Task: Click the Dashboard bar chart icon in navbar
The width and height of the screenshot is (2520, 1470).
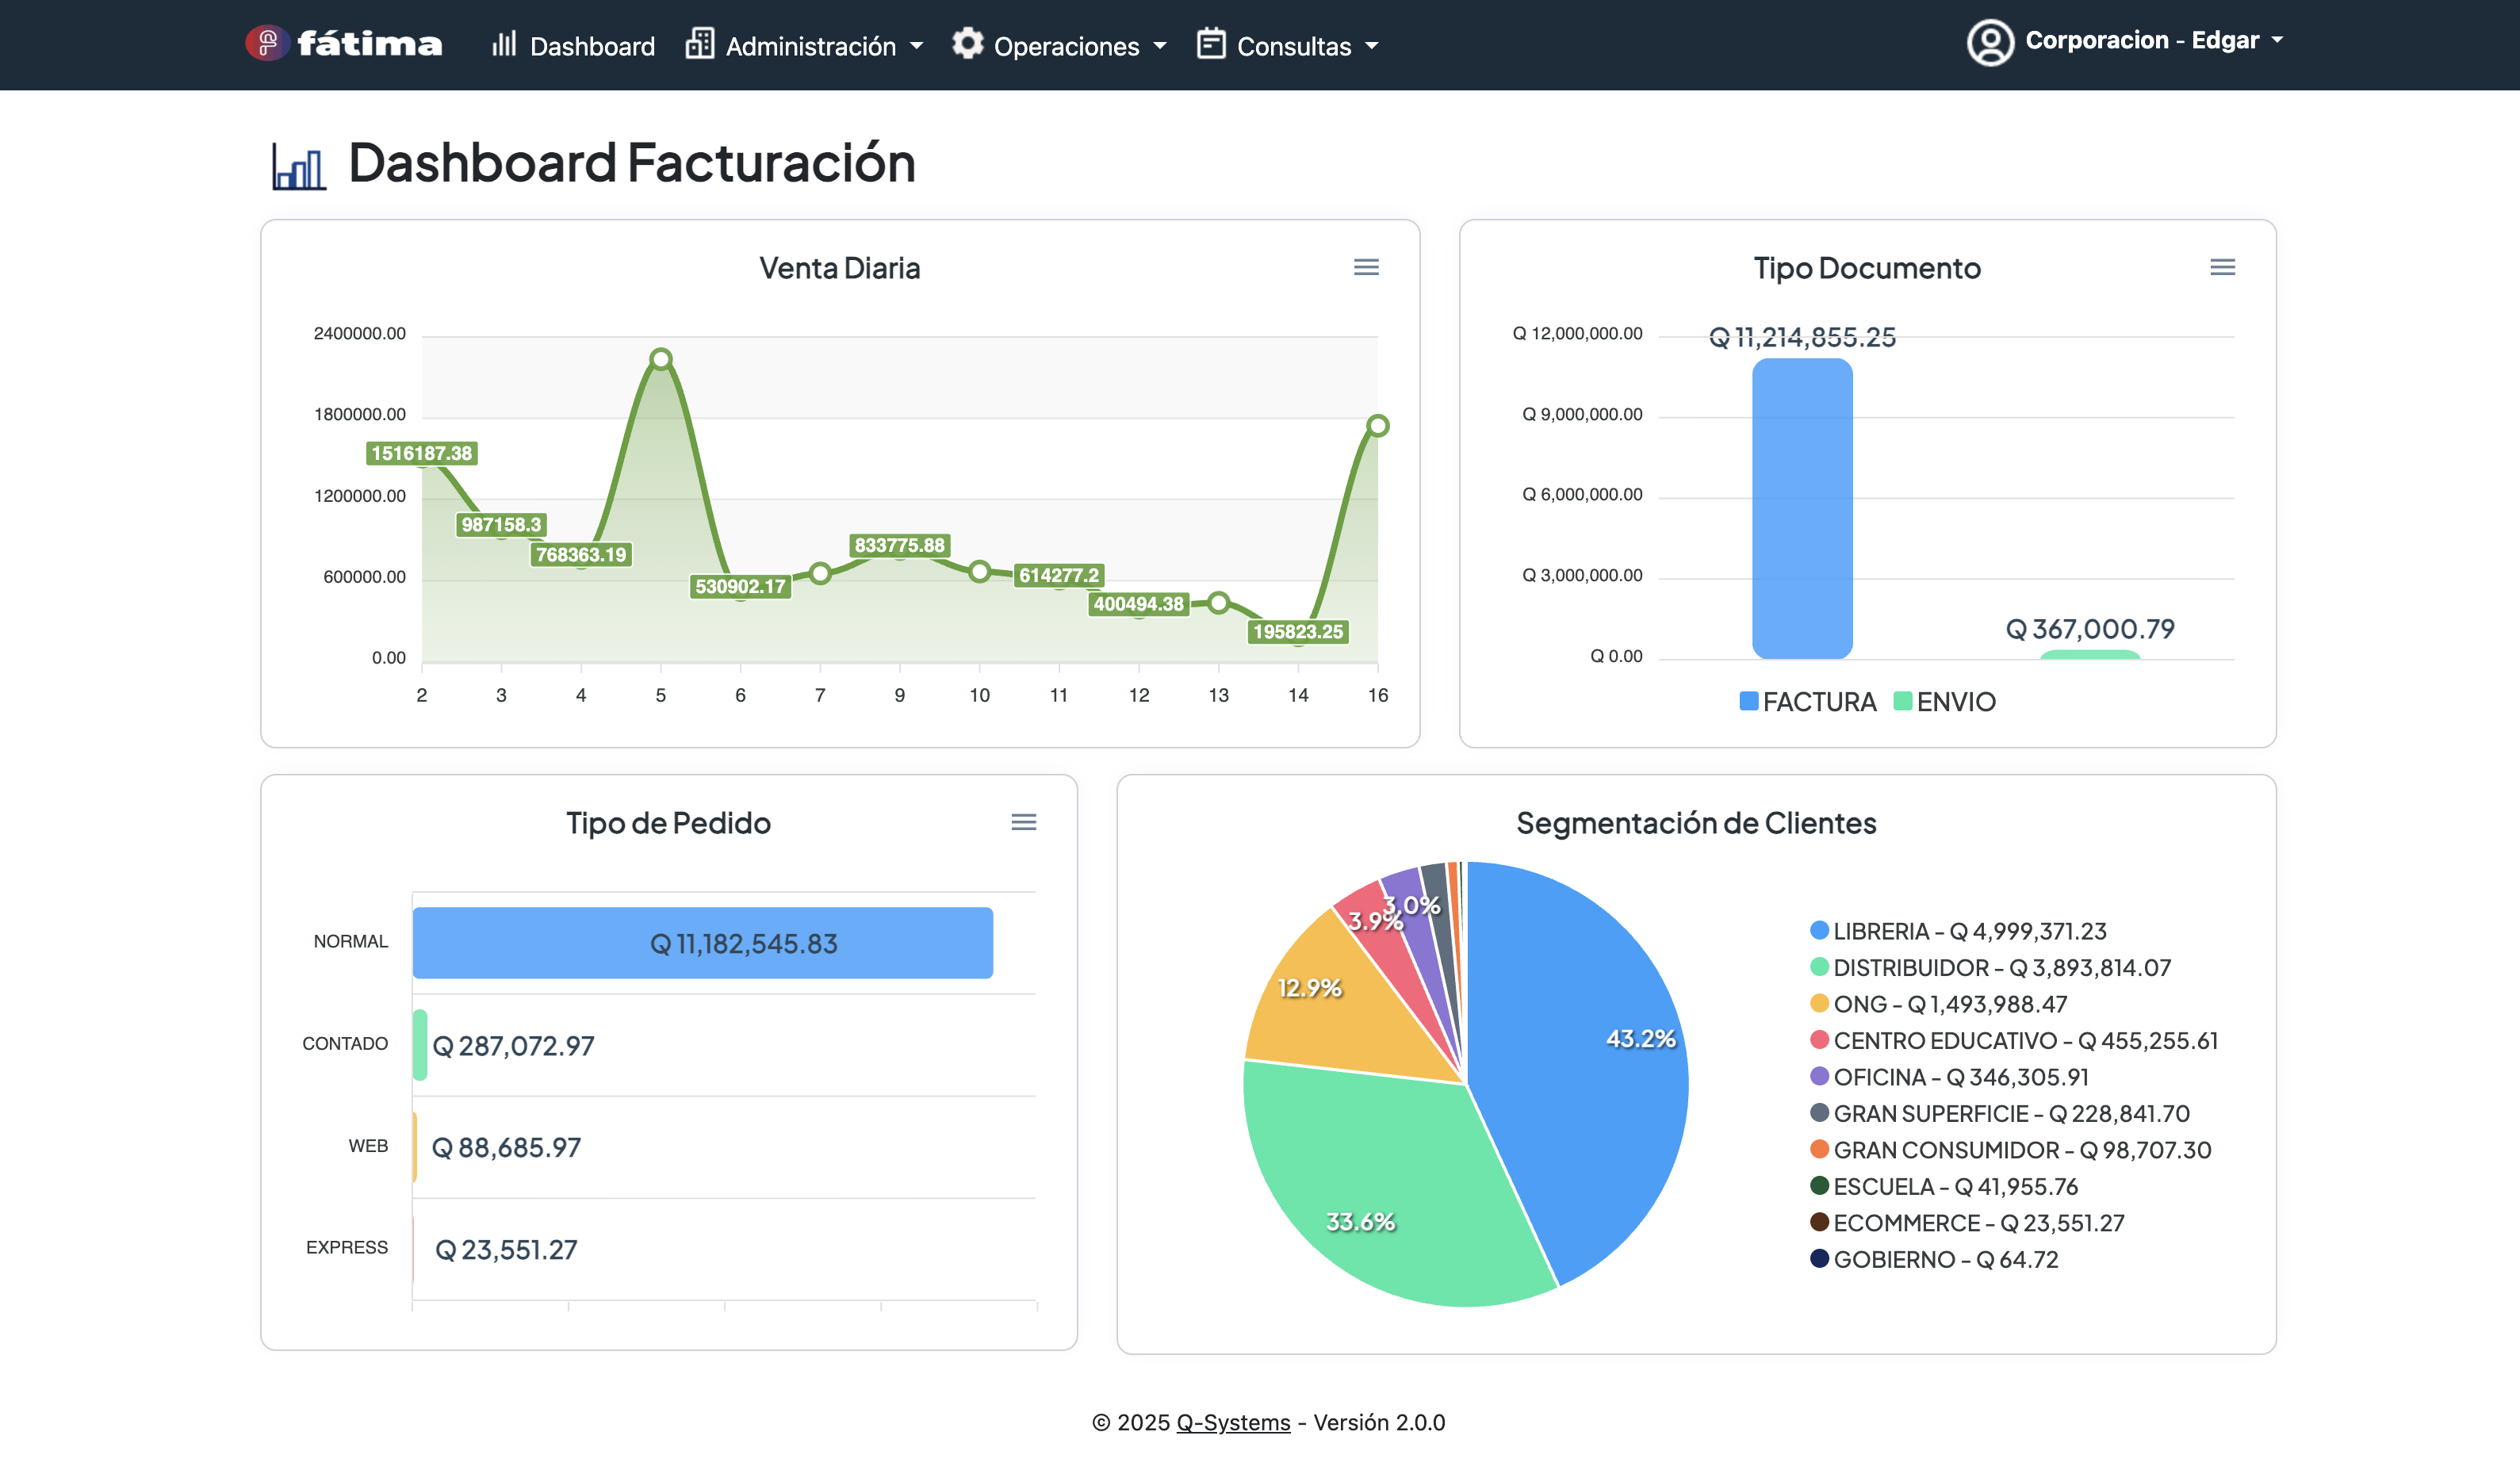Action: point(504,44)
